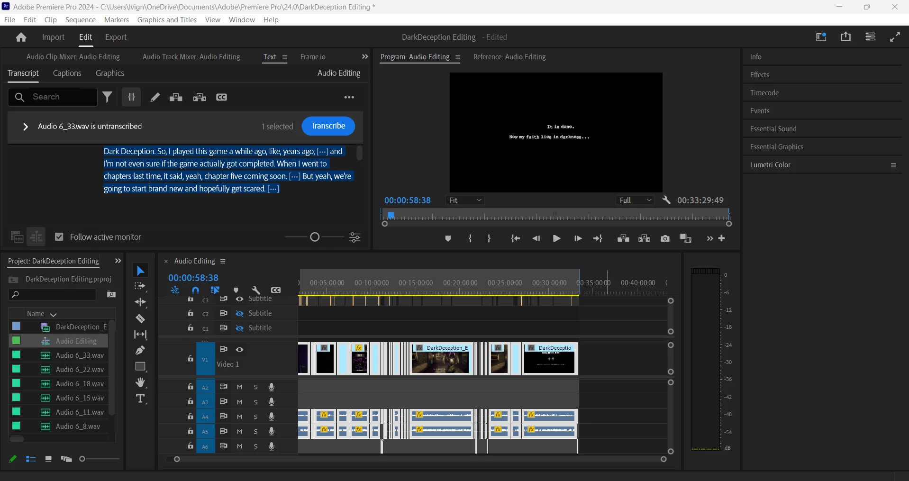Click the transcript filter funnel icon

pyautogui.click(x=108, y=97)
